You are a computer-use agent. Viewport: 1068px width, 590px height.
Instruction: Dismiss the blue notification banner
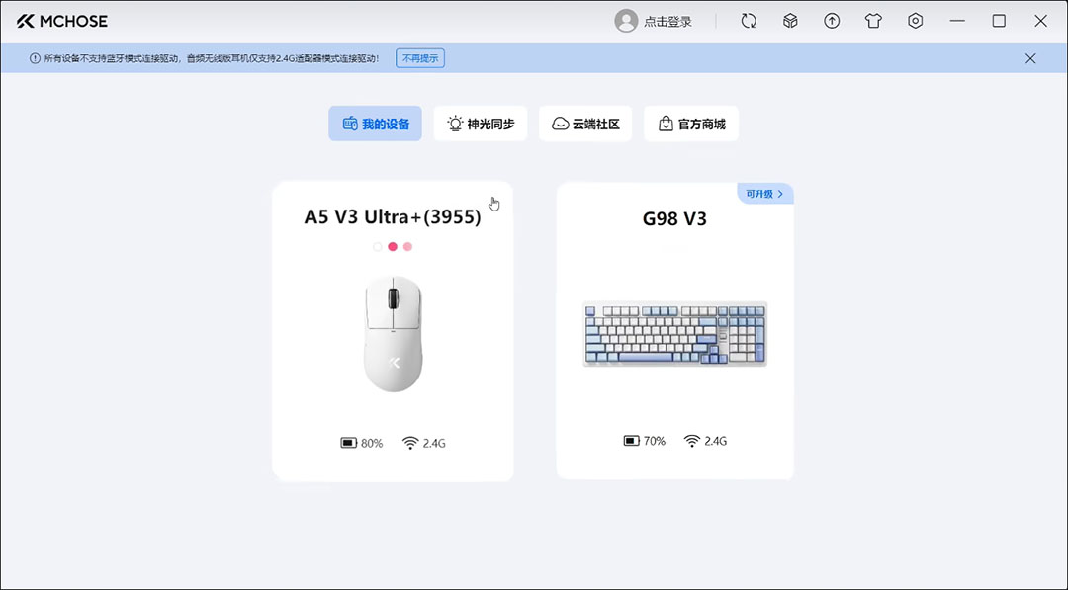click(x=1030, y=58)
